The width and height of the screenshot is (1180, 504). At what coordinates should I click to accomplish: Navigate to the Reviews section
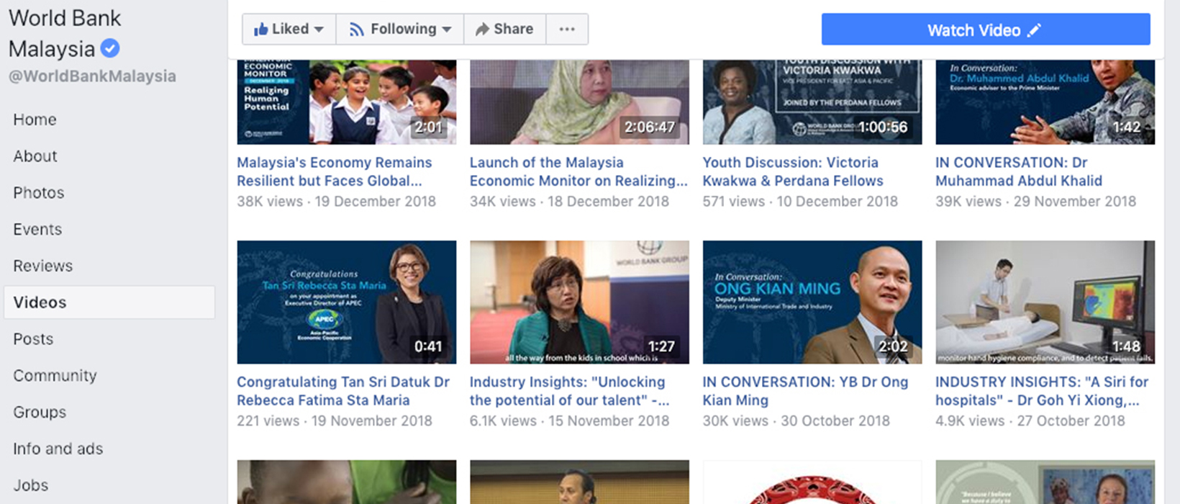coord(43,266)
